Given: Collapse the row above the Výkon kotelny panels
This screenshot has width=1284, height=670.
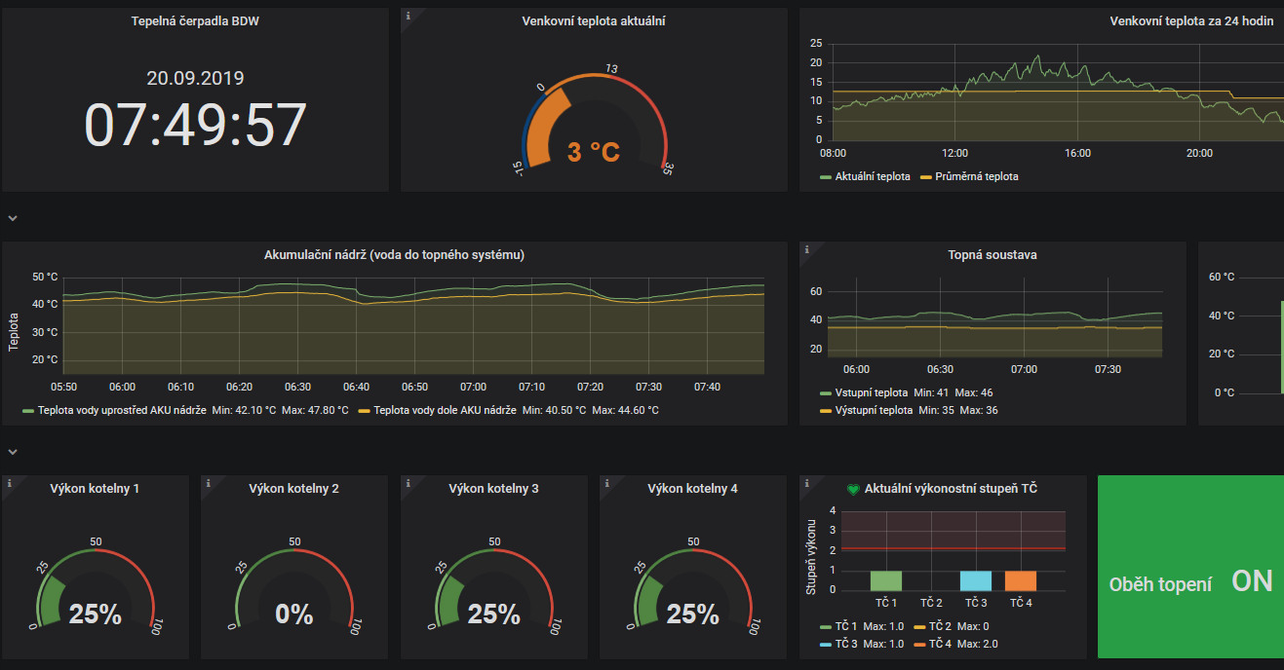Looking at the screenshot, I should coord(13,452).
